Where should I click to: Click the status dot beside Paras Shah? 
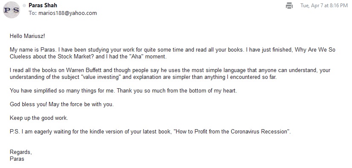coord(24,6)
